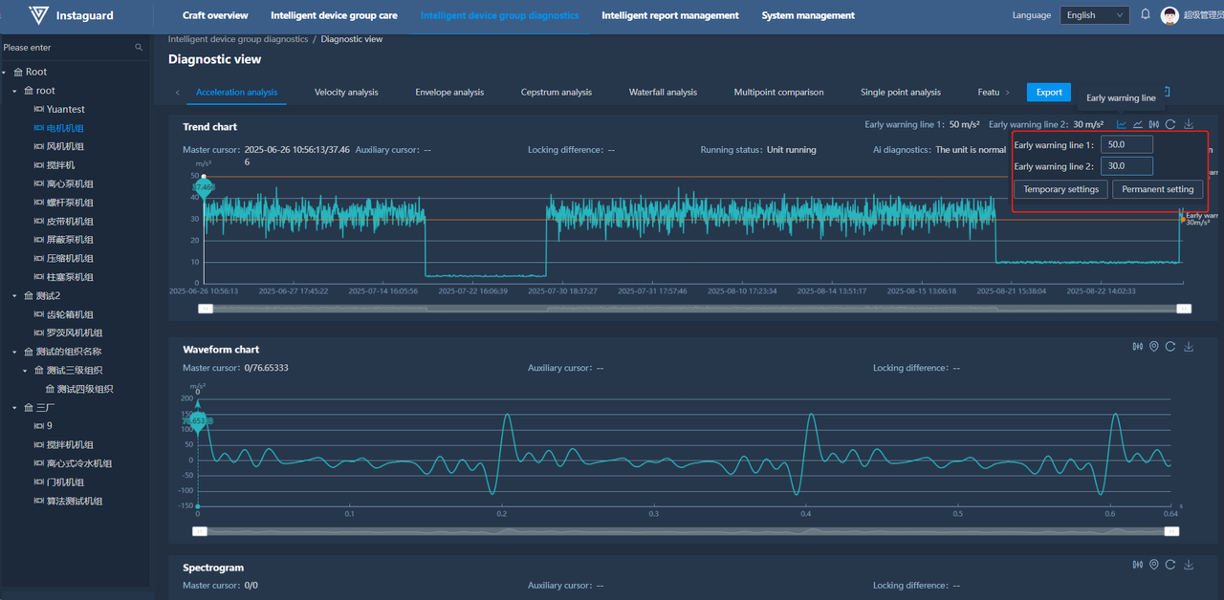Click the blue Export button
The height and width of the screenshot is (600, 1224).
(x=1048, y=92)
